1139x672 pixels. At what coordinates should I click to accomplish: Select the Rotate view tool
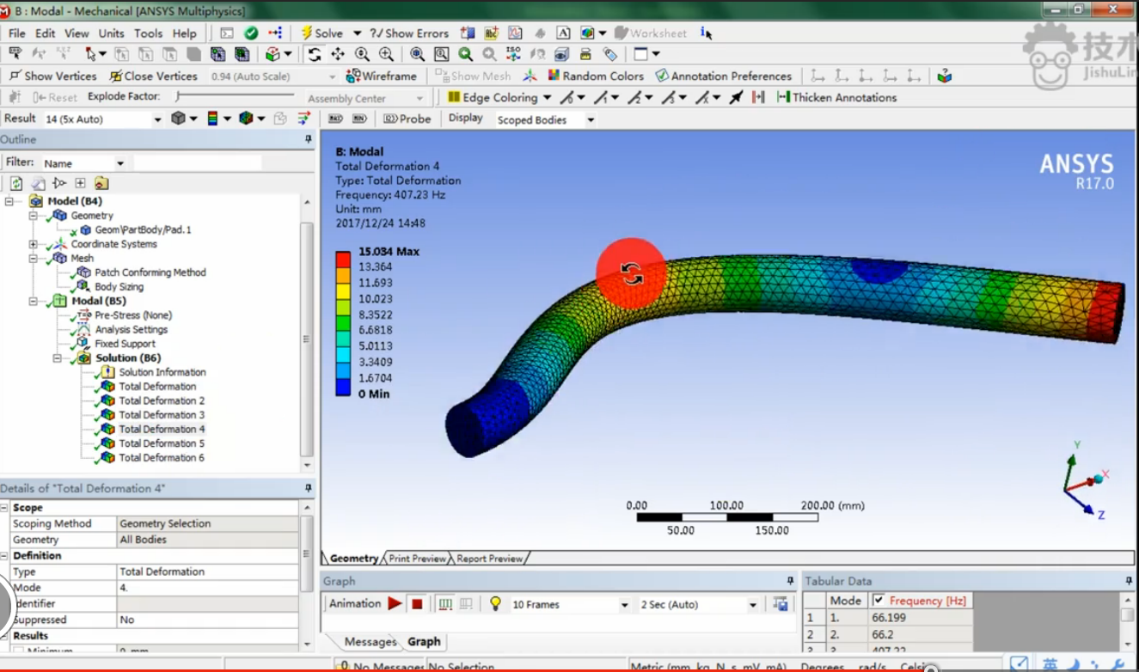click(315, 54)
